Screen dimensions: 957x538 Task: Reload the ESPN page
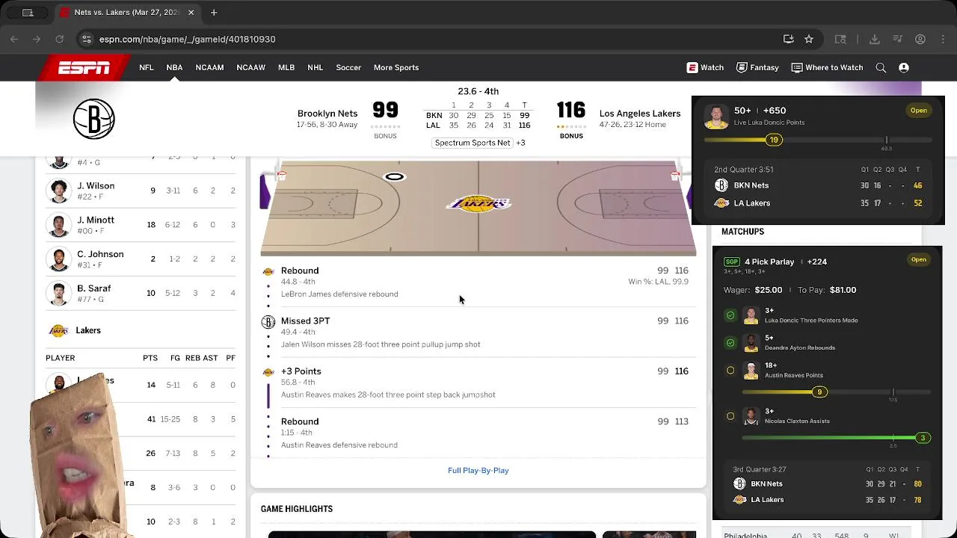click(x=59, y=39)
